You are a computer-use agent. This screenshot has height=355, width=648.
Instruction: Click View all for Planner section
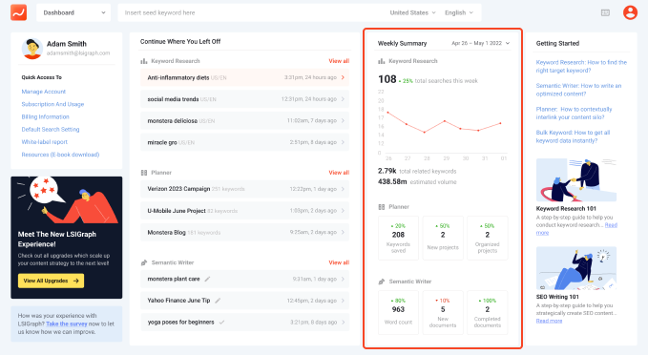click(339, 173)
